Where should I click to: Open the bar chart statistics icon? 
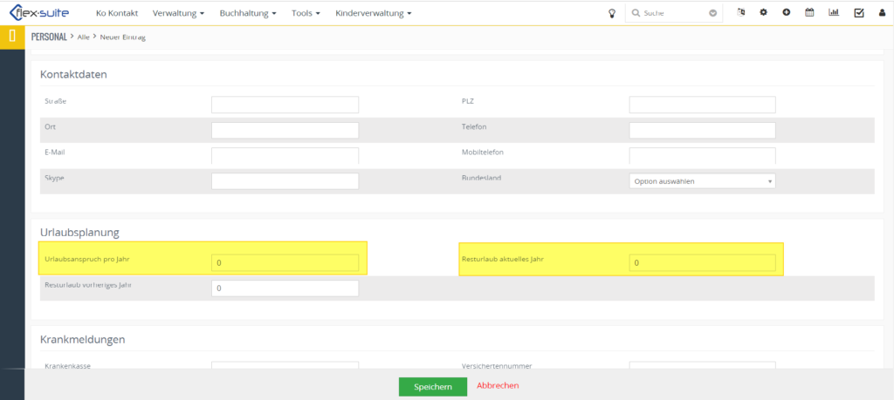pyautogui.click(x=834, y=13)
